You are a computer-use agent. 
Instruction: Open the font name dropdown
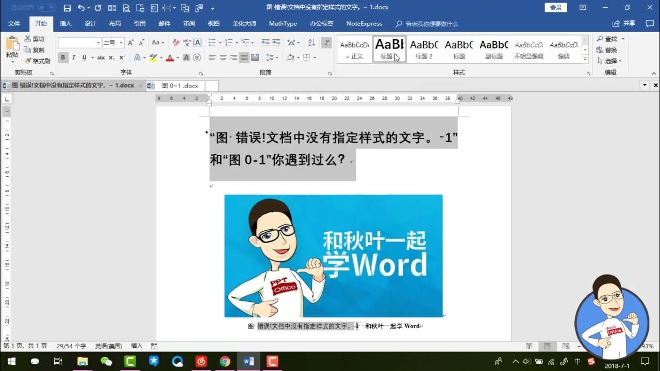click(98, 43)
